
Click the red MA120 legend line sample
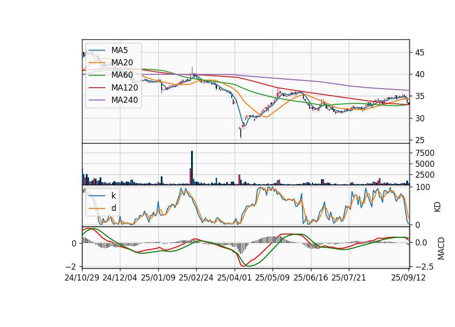pyautogui.click(x=97, y=88)
